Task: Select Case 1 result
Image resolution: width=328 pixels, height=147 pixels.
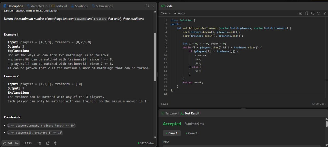Action: click(x=172, y=133)
